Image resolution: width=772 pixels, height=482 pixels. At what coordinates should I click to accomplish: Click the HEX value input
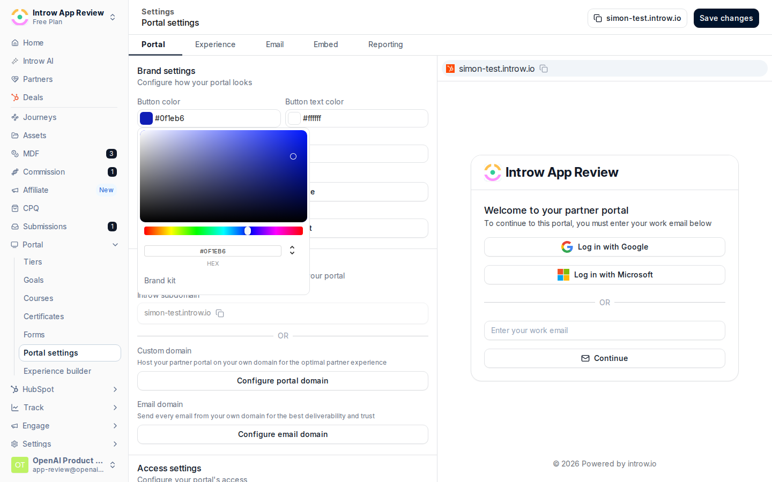tap(213, 251)
